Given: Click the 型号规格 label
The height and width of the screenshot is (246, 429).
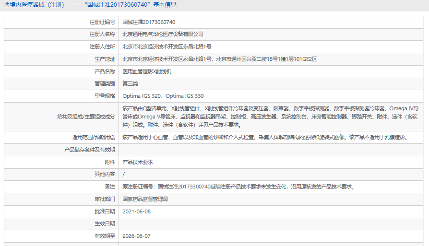Looking at the screenshot, I should tap(105, 96).
